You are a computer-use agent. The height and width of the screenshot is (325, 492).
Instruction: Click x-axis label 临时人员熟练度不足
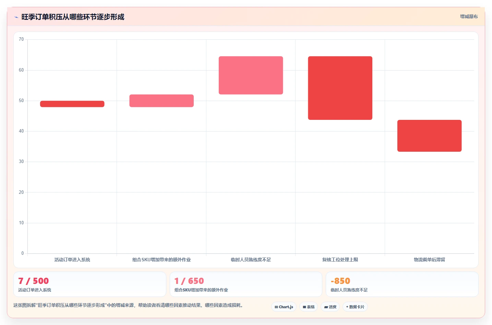pyautogui.click(x=251, y=260)
